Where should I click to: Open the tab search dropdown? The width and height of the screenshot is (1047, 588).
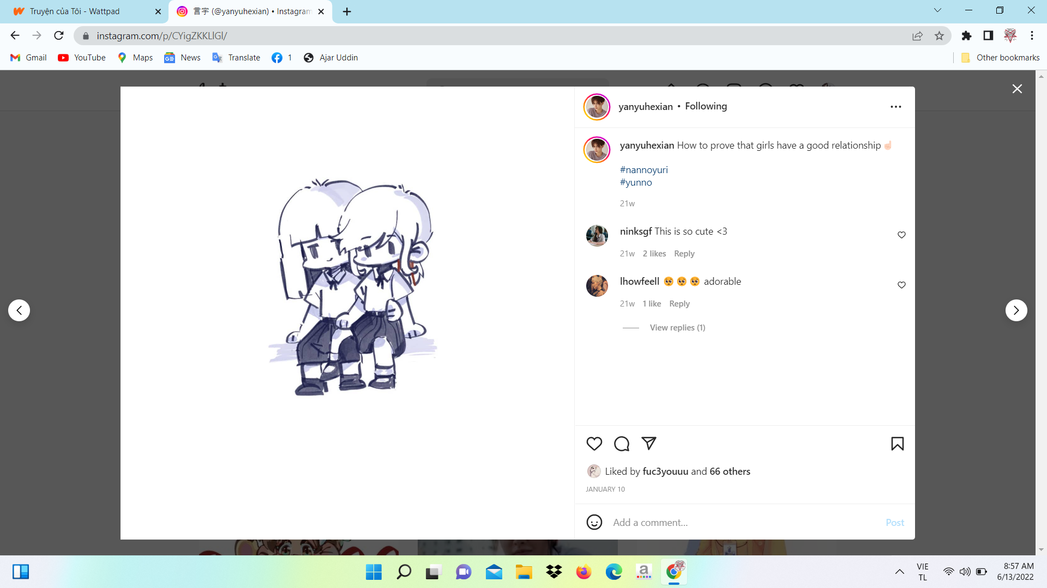point(937,10)
